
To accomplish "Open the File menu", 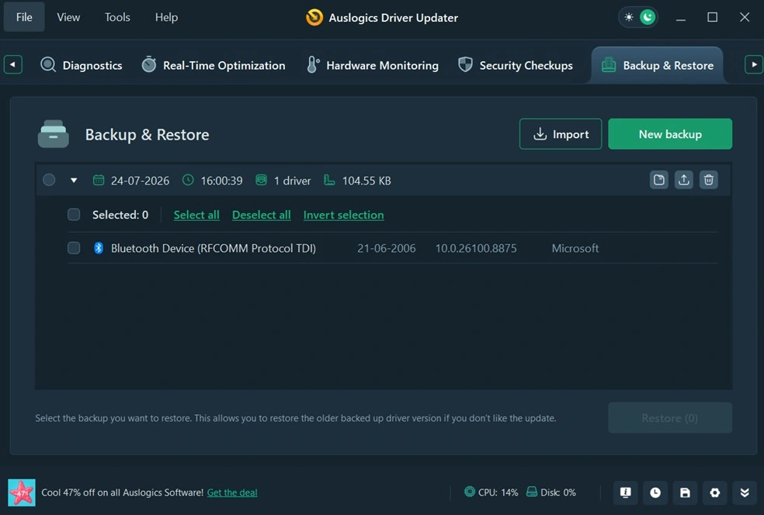I will tap(24, 17).
